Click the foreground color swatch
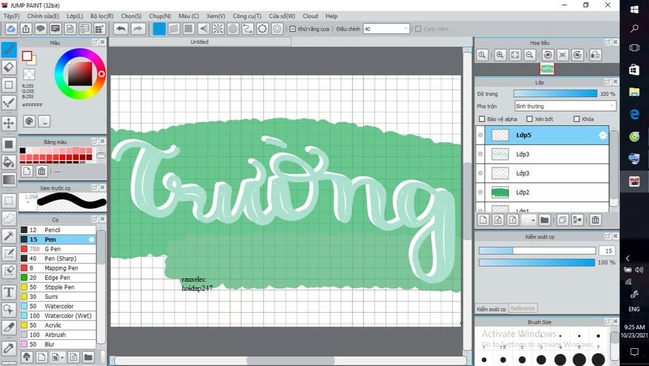649x366 pixels. click(x=27, y=56)
